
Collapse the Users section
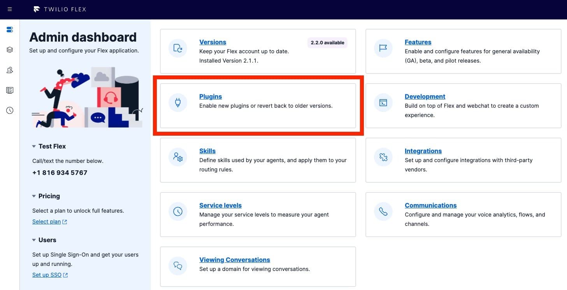(34, 240)
